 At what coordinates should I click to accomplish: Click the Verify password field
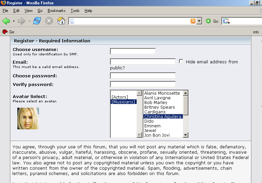pyautogui.click(x=143, y=84)
